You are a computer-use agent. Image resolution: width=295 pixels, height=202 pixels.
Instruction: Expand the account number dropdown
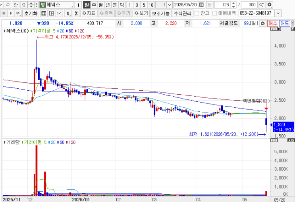click(x=278, y=13)
